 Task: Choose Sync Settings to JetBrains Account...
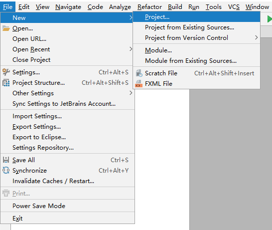pyautogui.click(x=67, y=104)
